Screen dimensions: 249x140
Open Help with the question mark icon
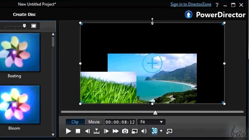pyautogui.click(x=217, y=5)
